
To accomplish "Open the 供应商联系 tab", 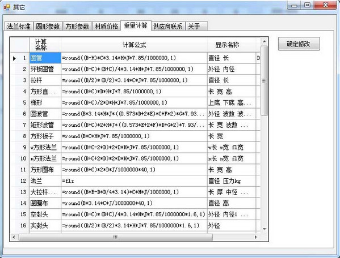I will (x=168, y=26).
